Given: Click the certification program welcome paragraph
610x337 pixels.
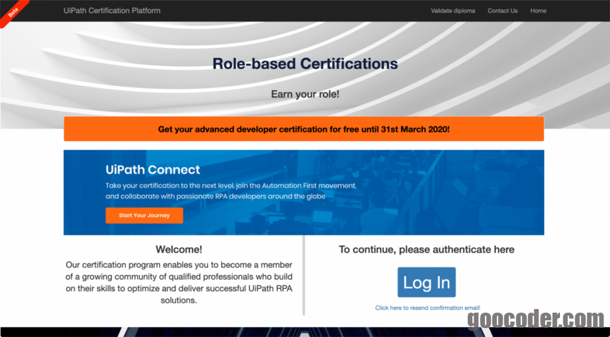Looking at the screenshot, I should click(x=179, y=282).
